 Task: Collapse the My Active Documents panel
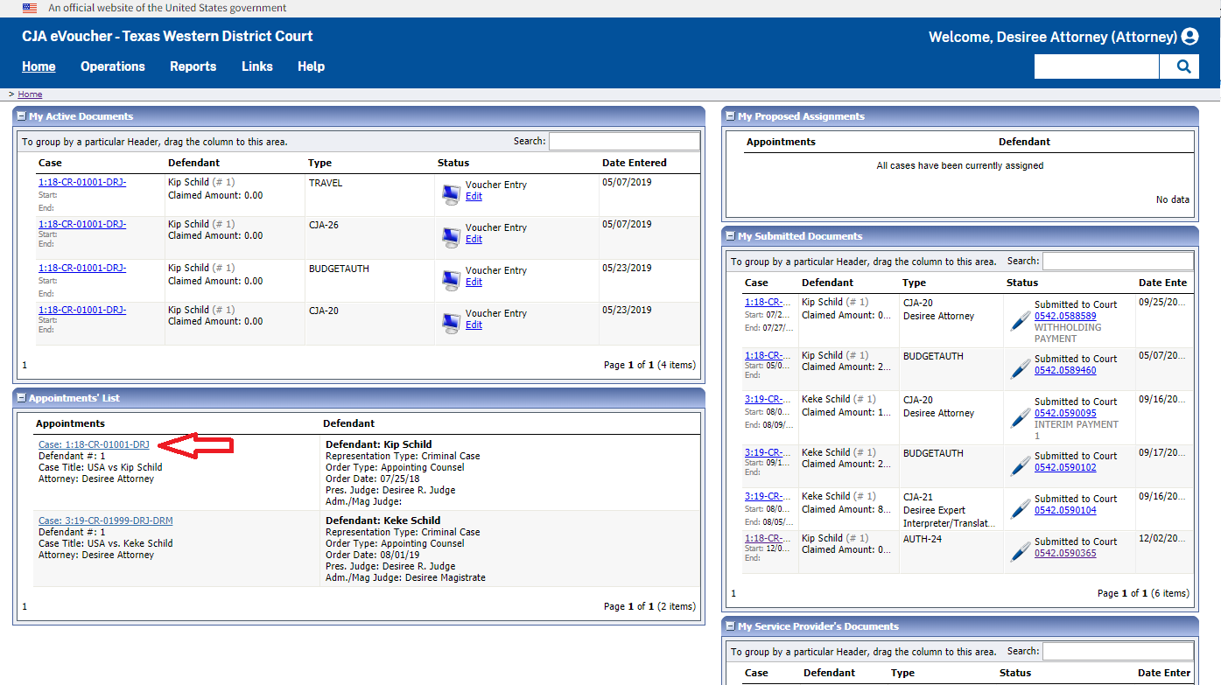click(x=22, y=116)
